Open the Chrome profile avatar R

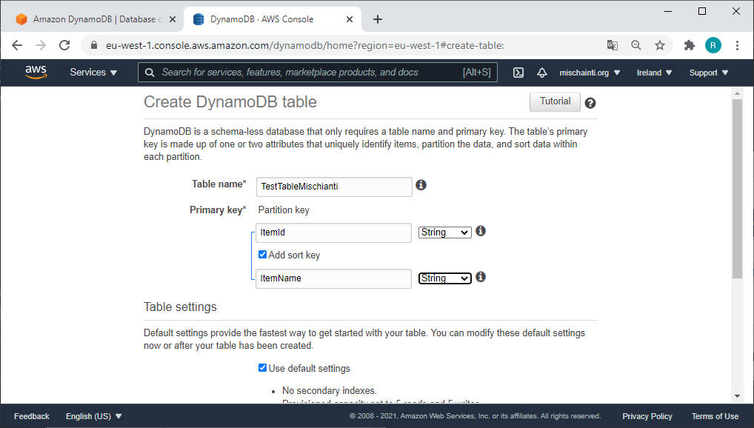pos(713,45)
